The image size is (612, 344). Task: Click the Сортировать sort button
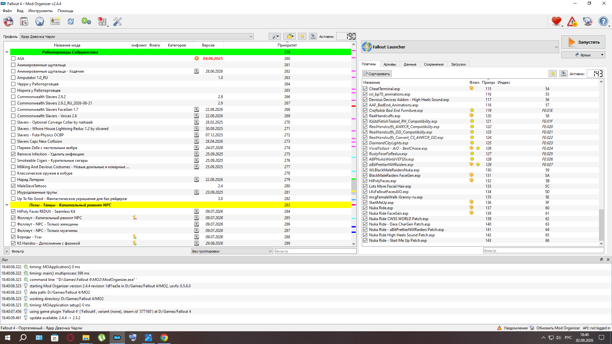coord(377,74)
